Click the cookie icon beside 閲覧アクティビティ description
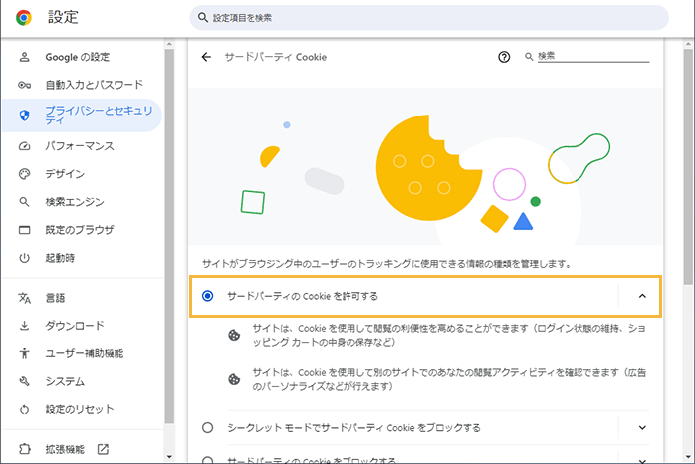 (234, 379)
